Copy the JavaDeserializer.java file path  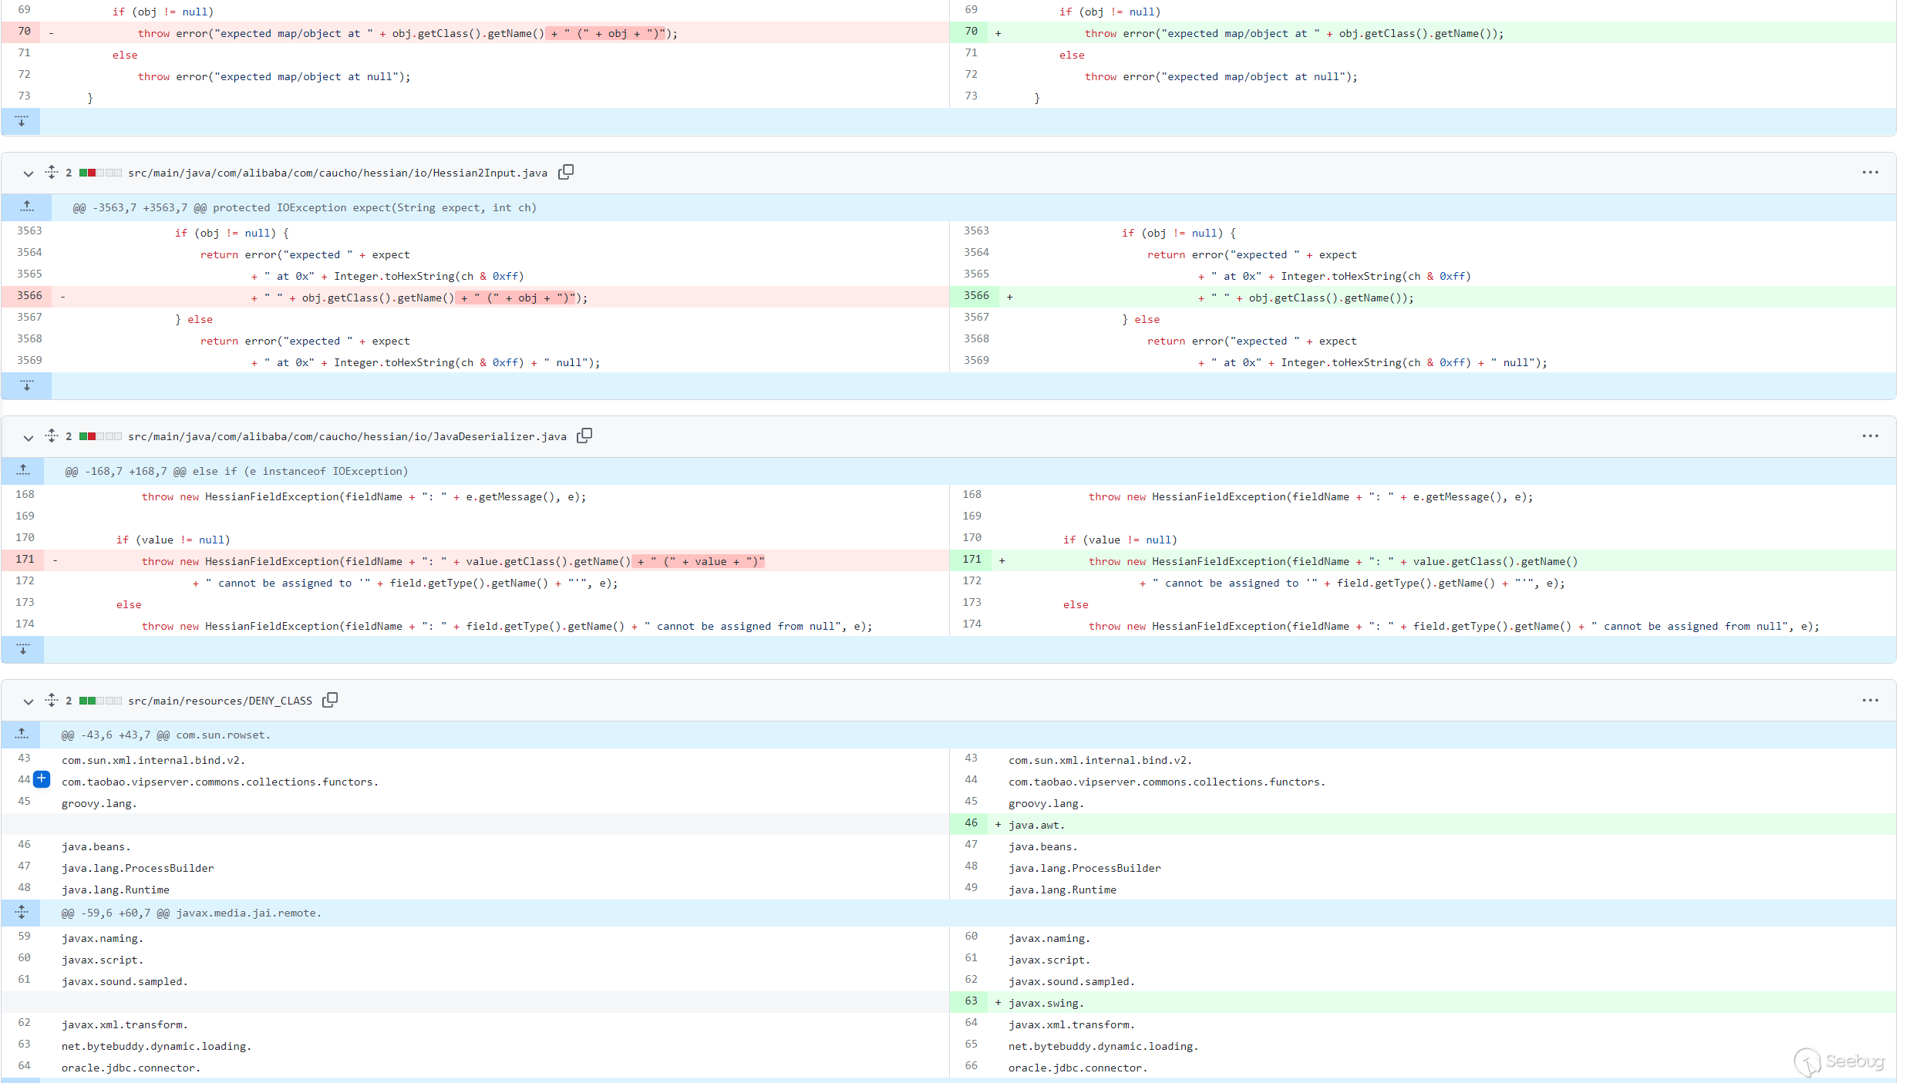[584, 436]
